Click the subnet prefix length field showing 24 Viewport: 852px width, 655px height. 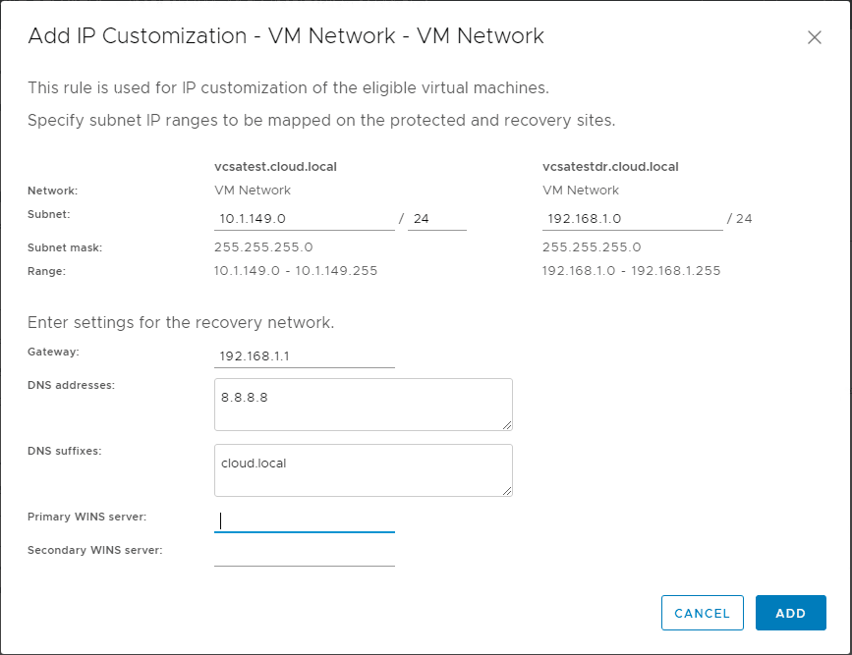tap(436, 219)
